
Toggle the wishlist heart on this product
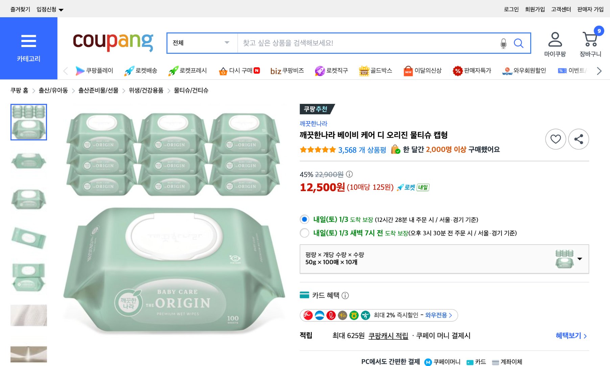556,139
